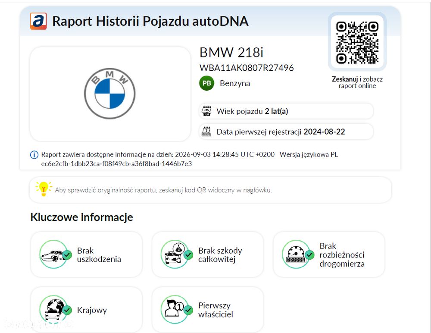Click the vehicle age cake icon
The height and width of the screenshot is (333, 431).
[x=206, y=111]
